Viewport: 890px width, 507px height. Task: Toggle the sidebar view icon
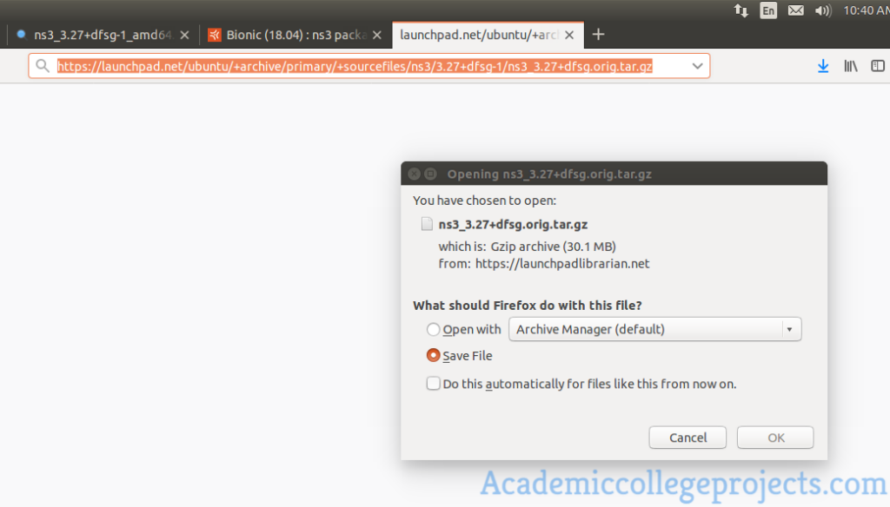pyautogui.click(x=878, y=66)
